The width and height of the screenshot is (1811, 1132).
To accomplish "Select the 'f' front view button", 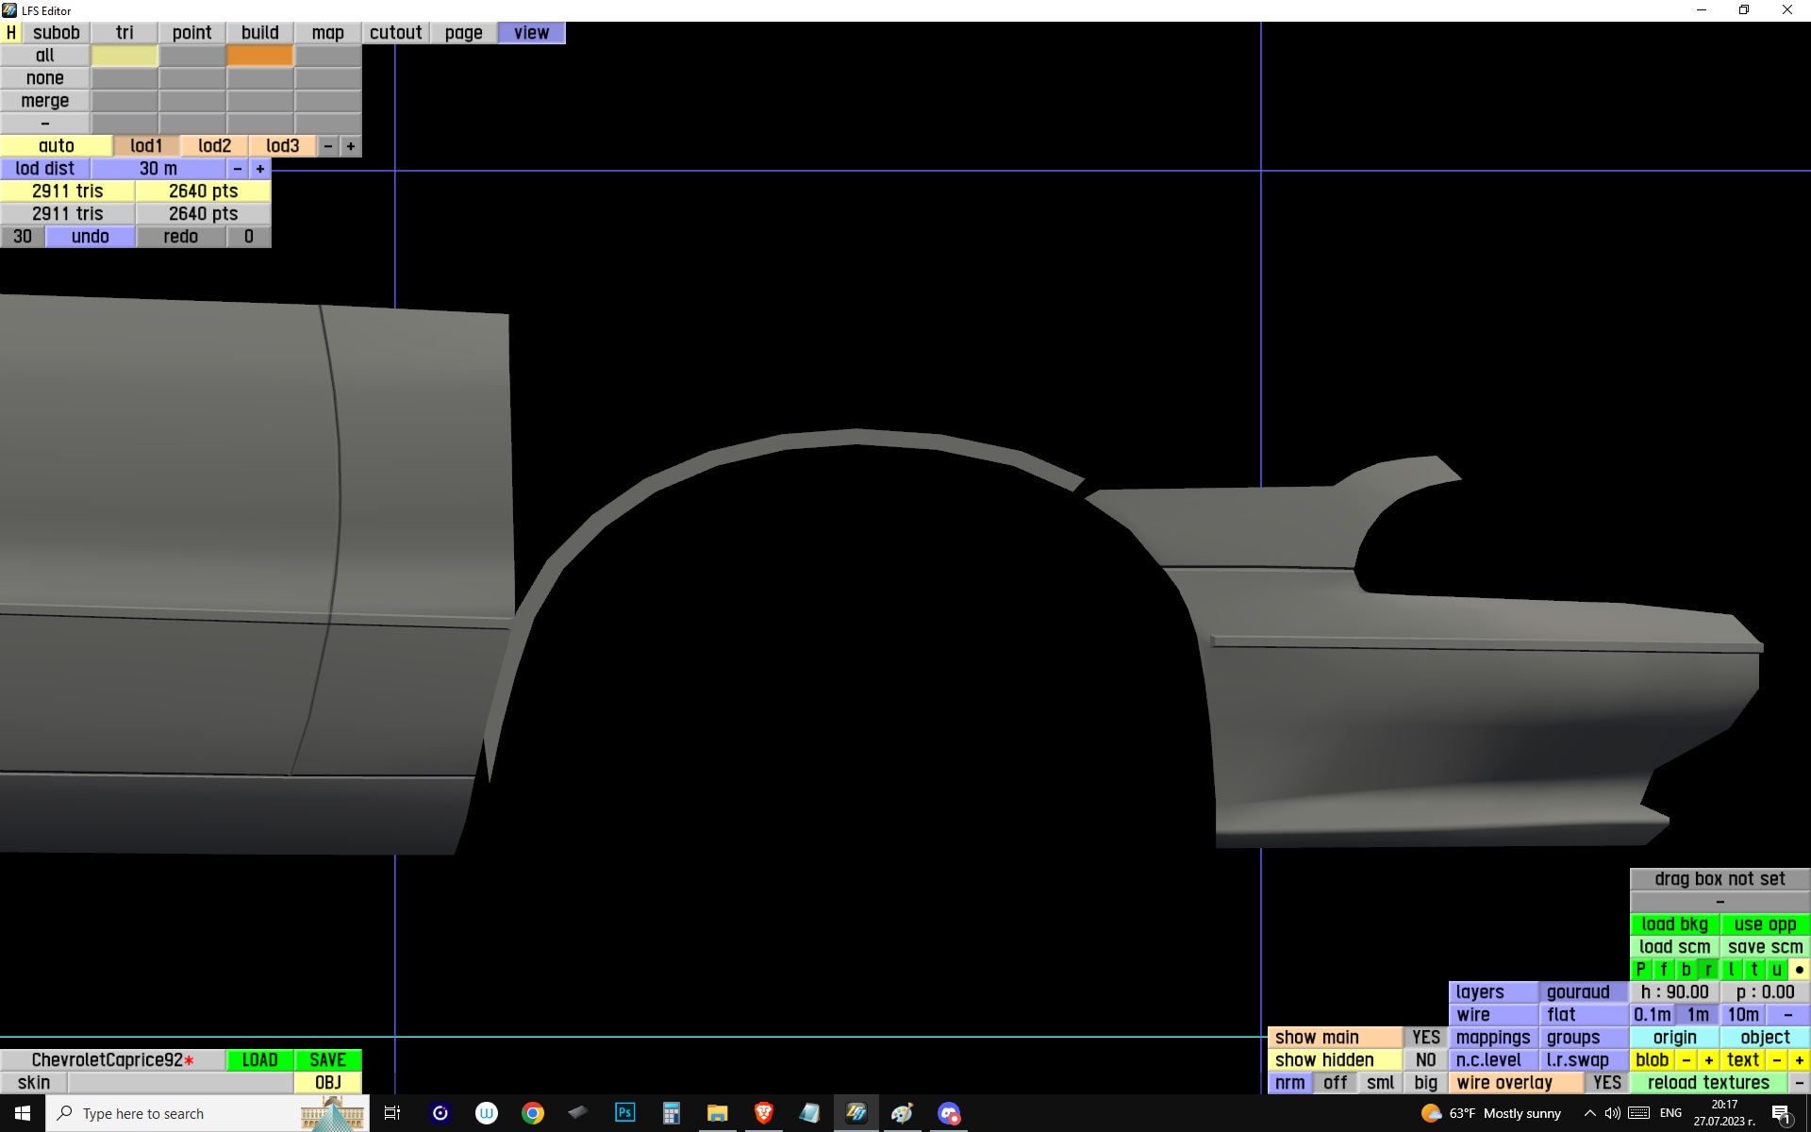I will click(1663, 970).
